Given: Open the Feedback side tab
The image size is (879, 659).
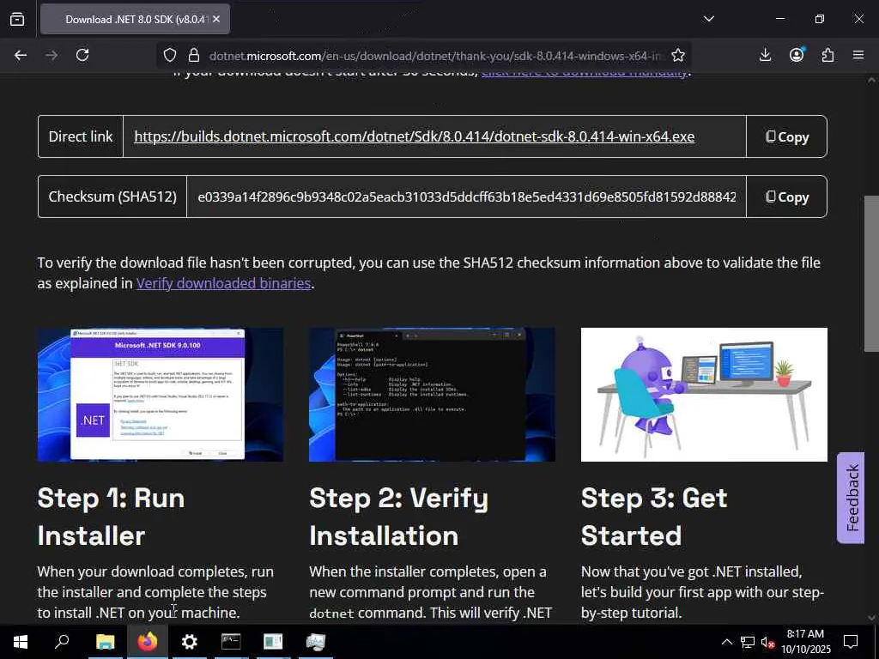Looking at the screenshot, I should coord(851,498).
